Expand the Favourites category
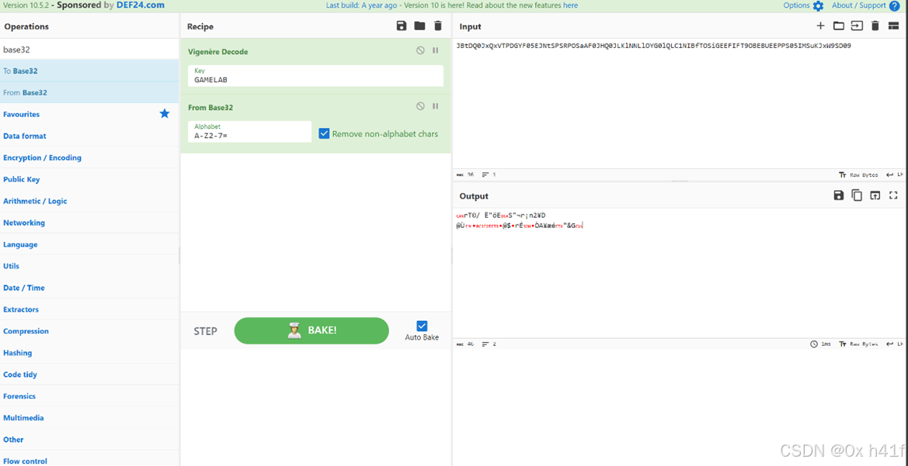Image resolution: width=908 pixels, height=466 pixels. coord(90,114)
